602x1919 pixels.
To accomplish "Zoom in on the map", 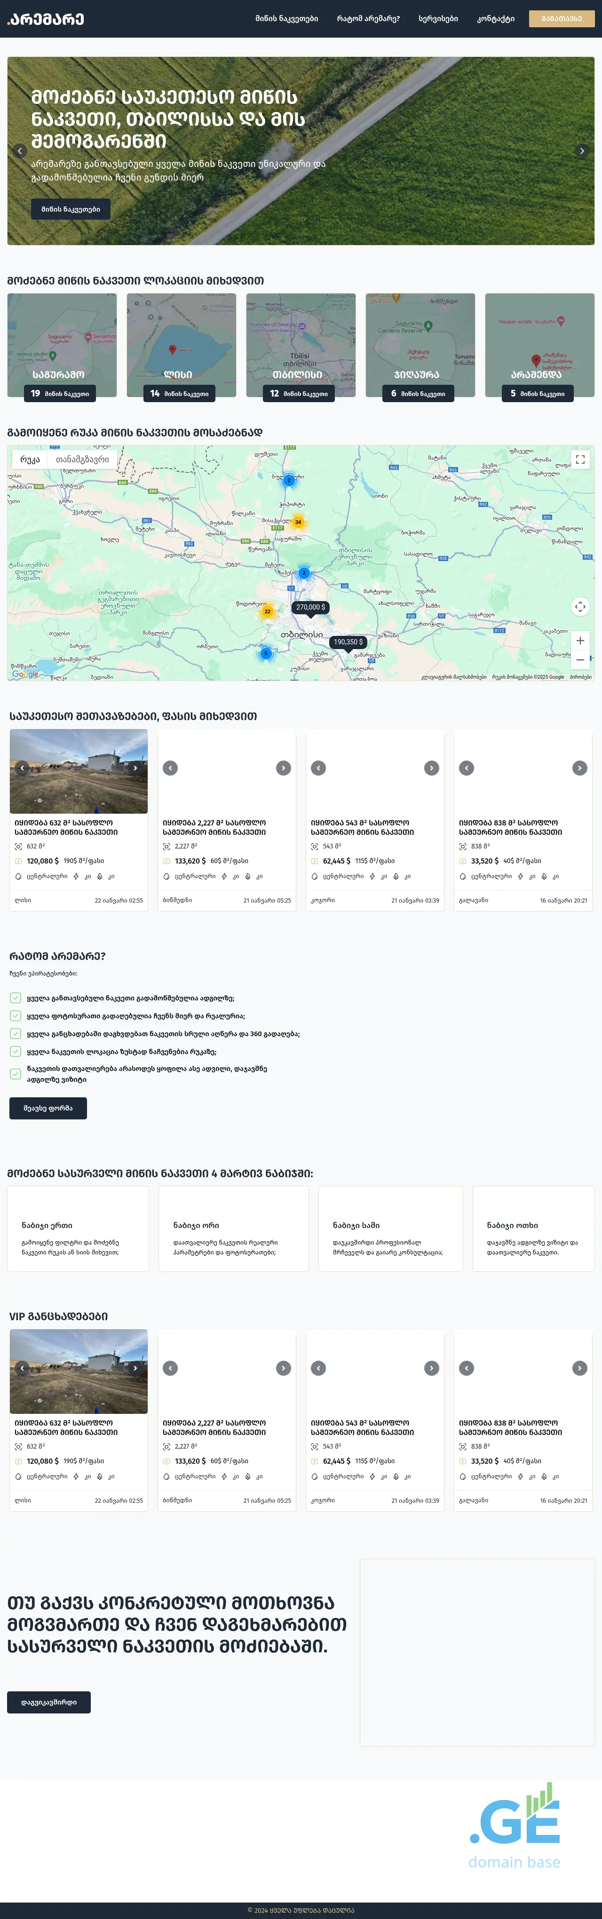I will (x=579, y=641).
